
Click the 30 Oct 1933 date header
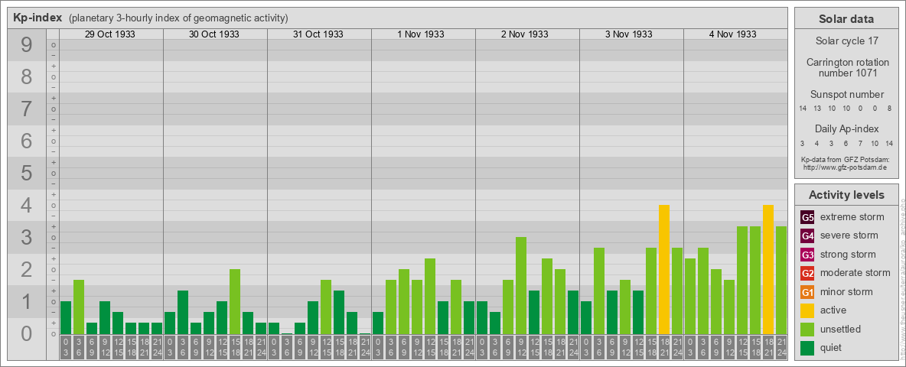pos(213,34)
